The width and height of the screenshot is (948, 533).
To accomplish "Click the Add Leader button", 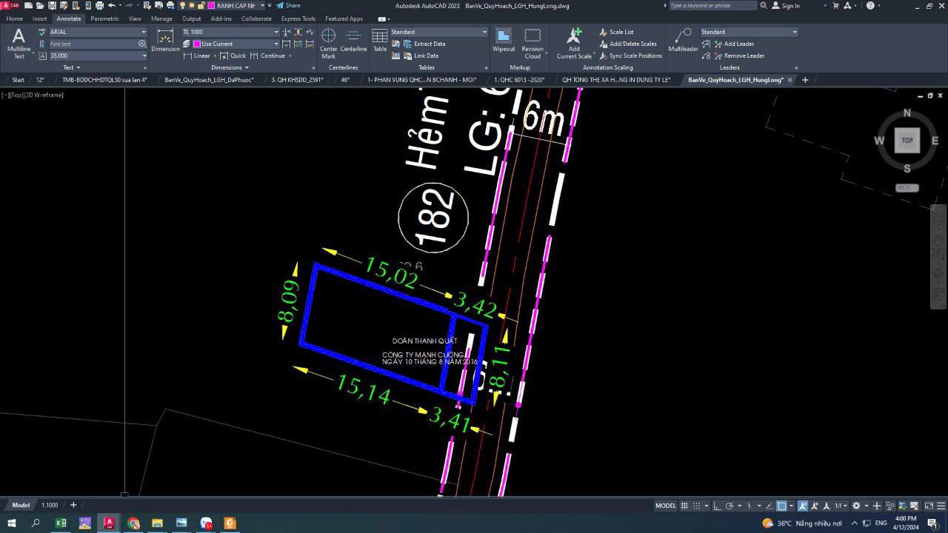I will click(x=738, y=44).
